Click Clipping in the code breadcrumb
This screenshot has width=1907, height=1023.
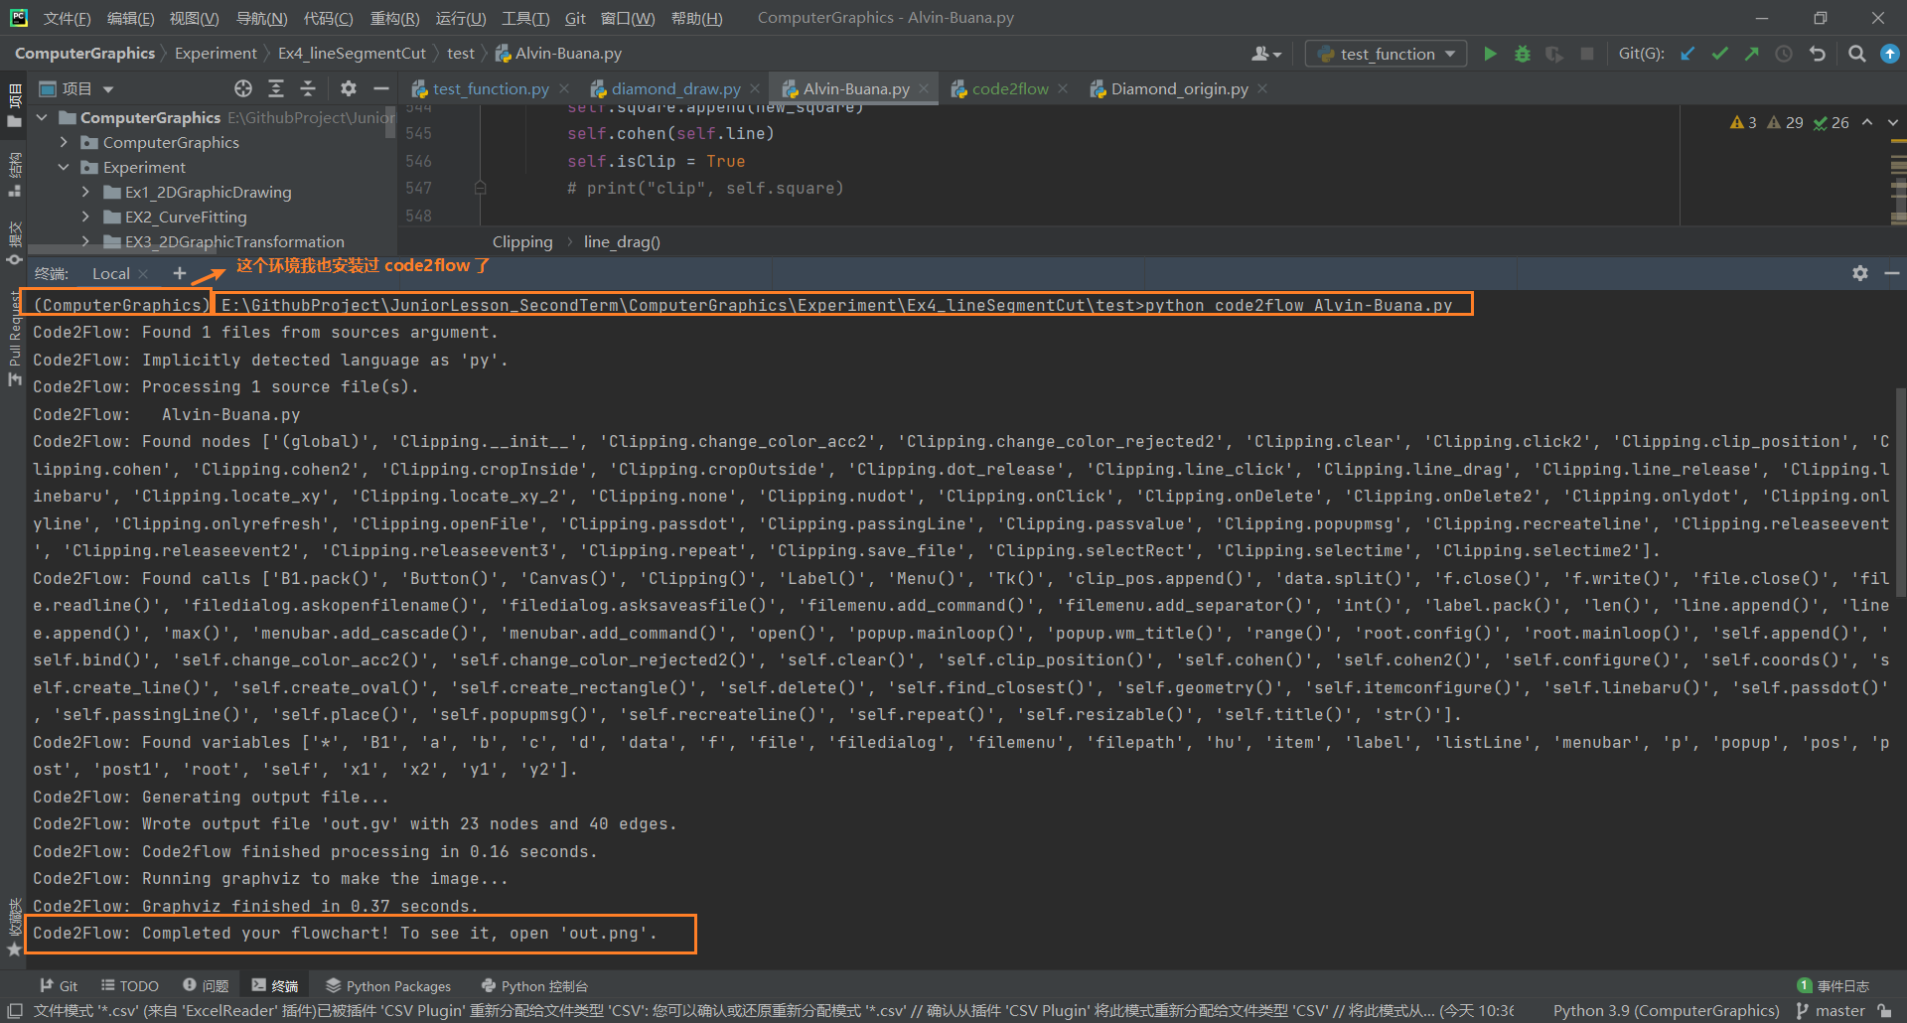[522, 241]
